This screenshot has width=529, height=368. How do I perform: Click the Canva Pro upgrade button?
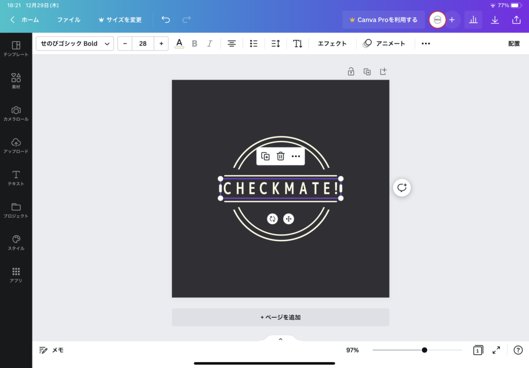[383, 20]
